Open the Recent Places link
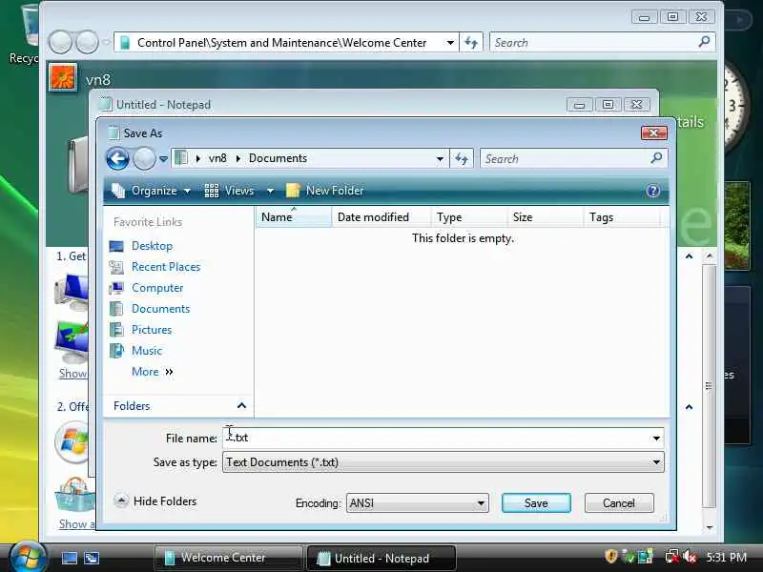The image size is (763, 572). tap(166, 267)
